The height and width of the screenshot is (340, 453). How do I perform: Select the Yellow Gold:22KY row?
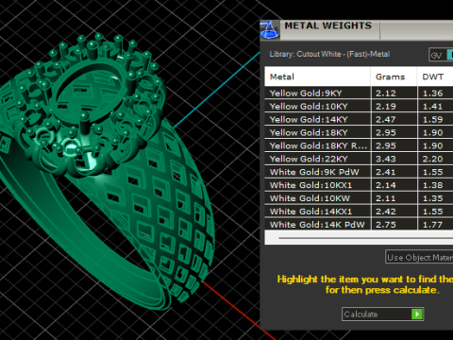coord(359,159)
